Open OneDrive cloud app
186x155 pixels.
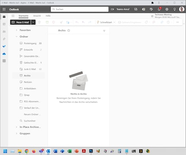(4, 54)
